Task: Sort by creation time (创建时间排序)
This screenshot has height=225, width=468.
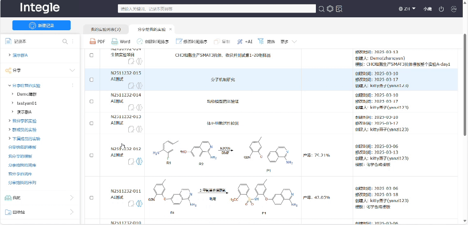Action: coord(153,42)
